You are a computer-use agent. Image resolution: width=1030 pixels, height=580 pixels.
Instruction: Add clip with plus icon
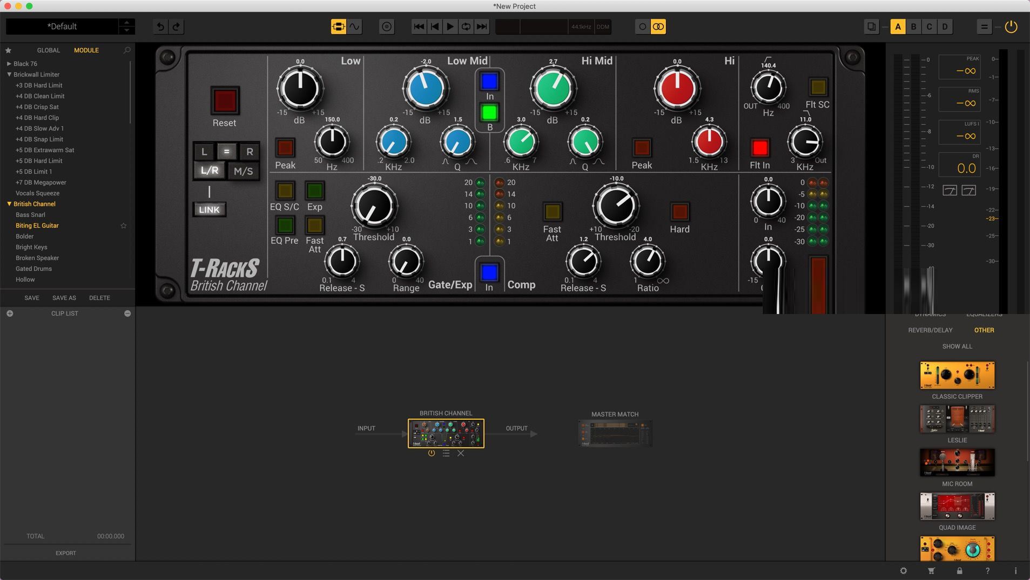tap(10, 313)
